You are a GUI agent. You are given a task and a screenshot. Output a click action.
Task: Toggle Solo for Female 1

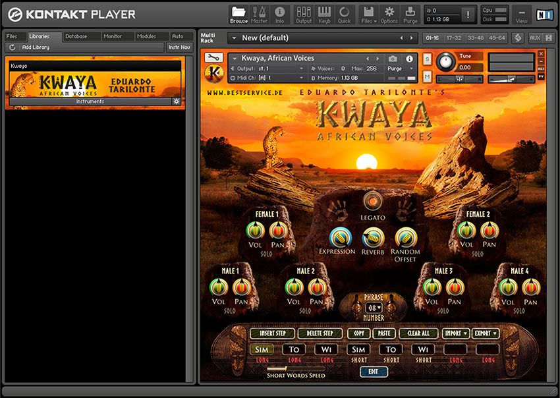266,254
